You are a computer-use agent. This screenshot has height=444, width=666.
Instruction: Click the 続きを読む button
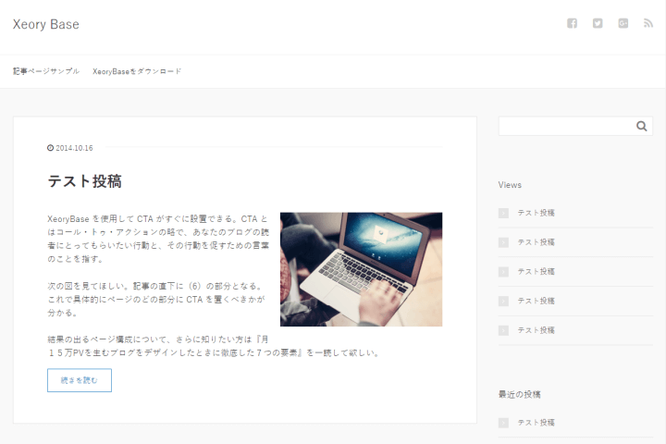click(x=80, y=380)
